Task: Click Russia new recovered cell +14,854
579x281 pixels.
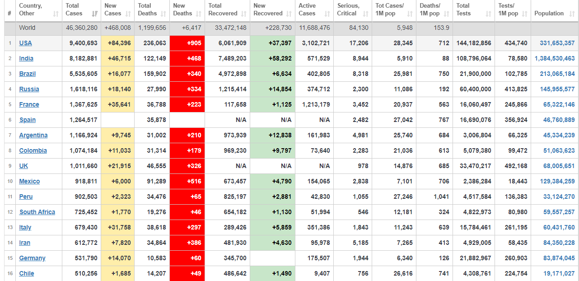Action: point(272,89)
